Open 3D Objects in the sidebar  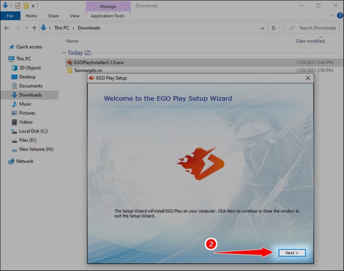coord(30,68)
